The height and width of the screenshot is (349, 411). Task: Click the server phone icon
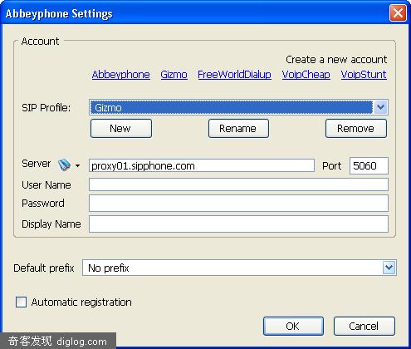tap(64, 165)
